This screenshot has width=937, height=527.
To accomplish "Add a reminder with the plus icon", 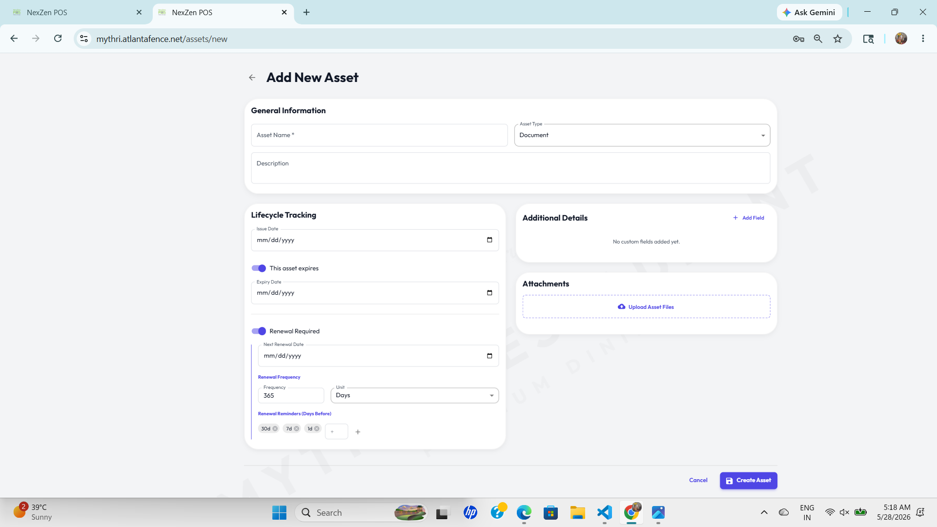I will coord(358,432).
